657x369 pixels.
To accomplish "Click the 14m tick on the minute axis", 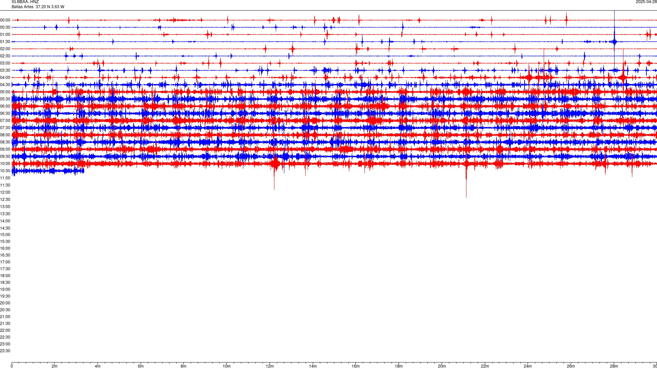I will (313, 366).
